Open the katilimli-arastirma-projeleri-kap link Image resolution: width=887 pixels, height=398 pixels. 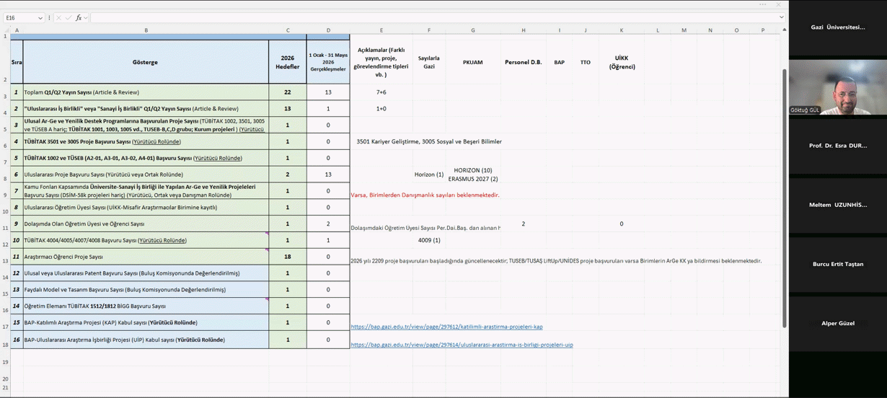click(x=446, y=327)
